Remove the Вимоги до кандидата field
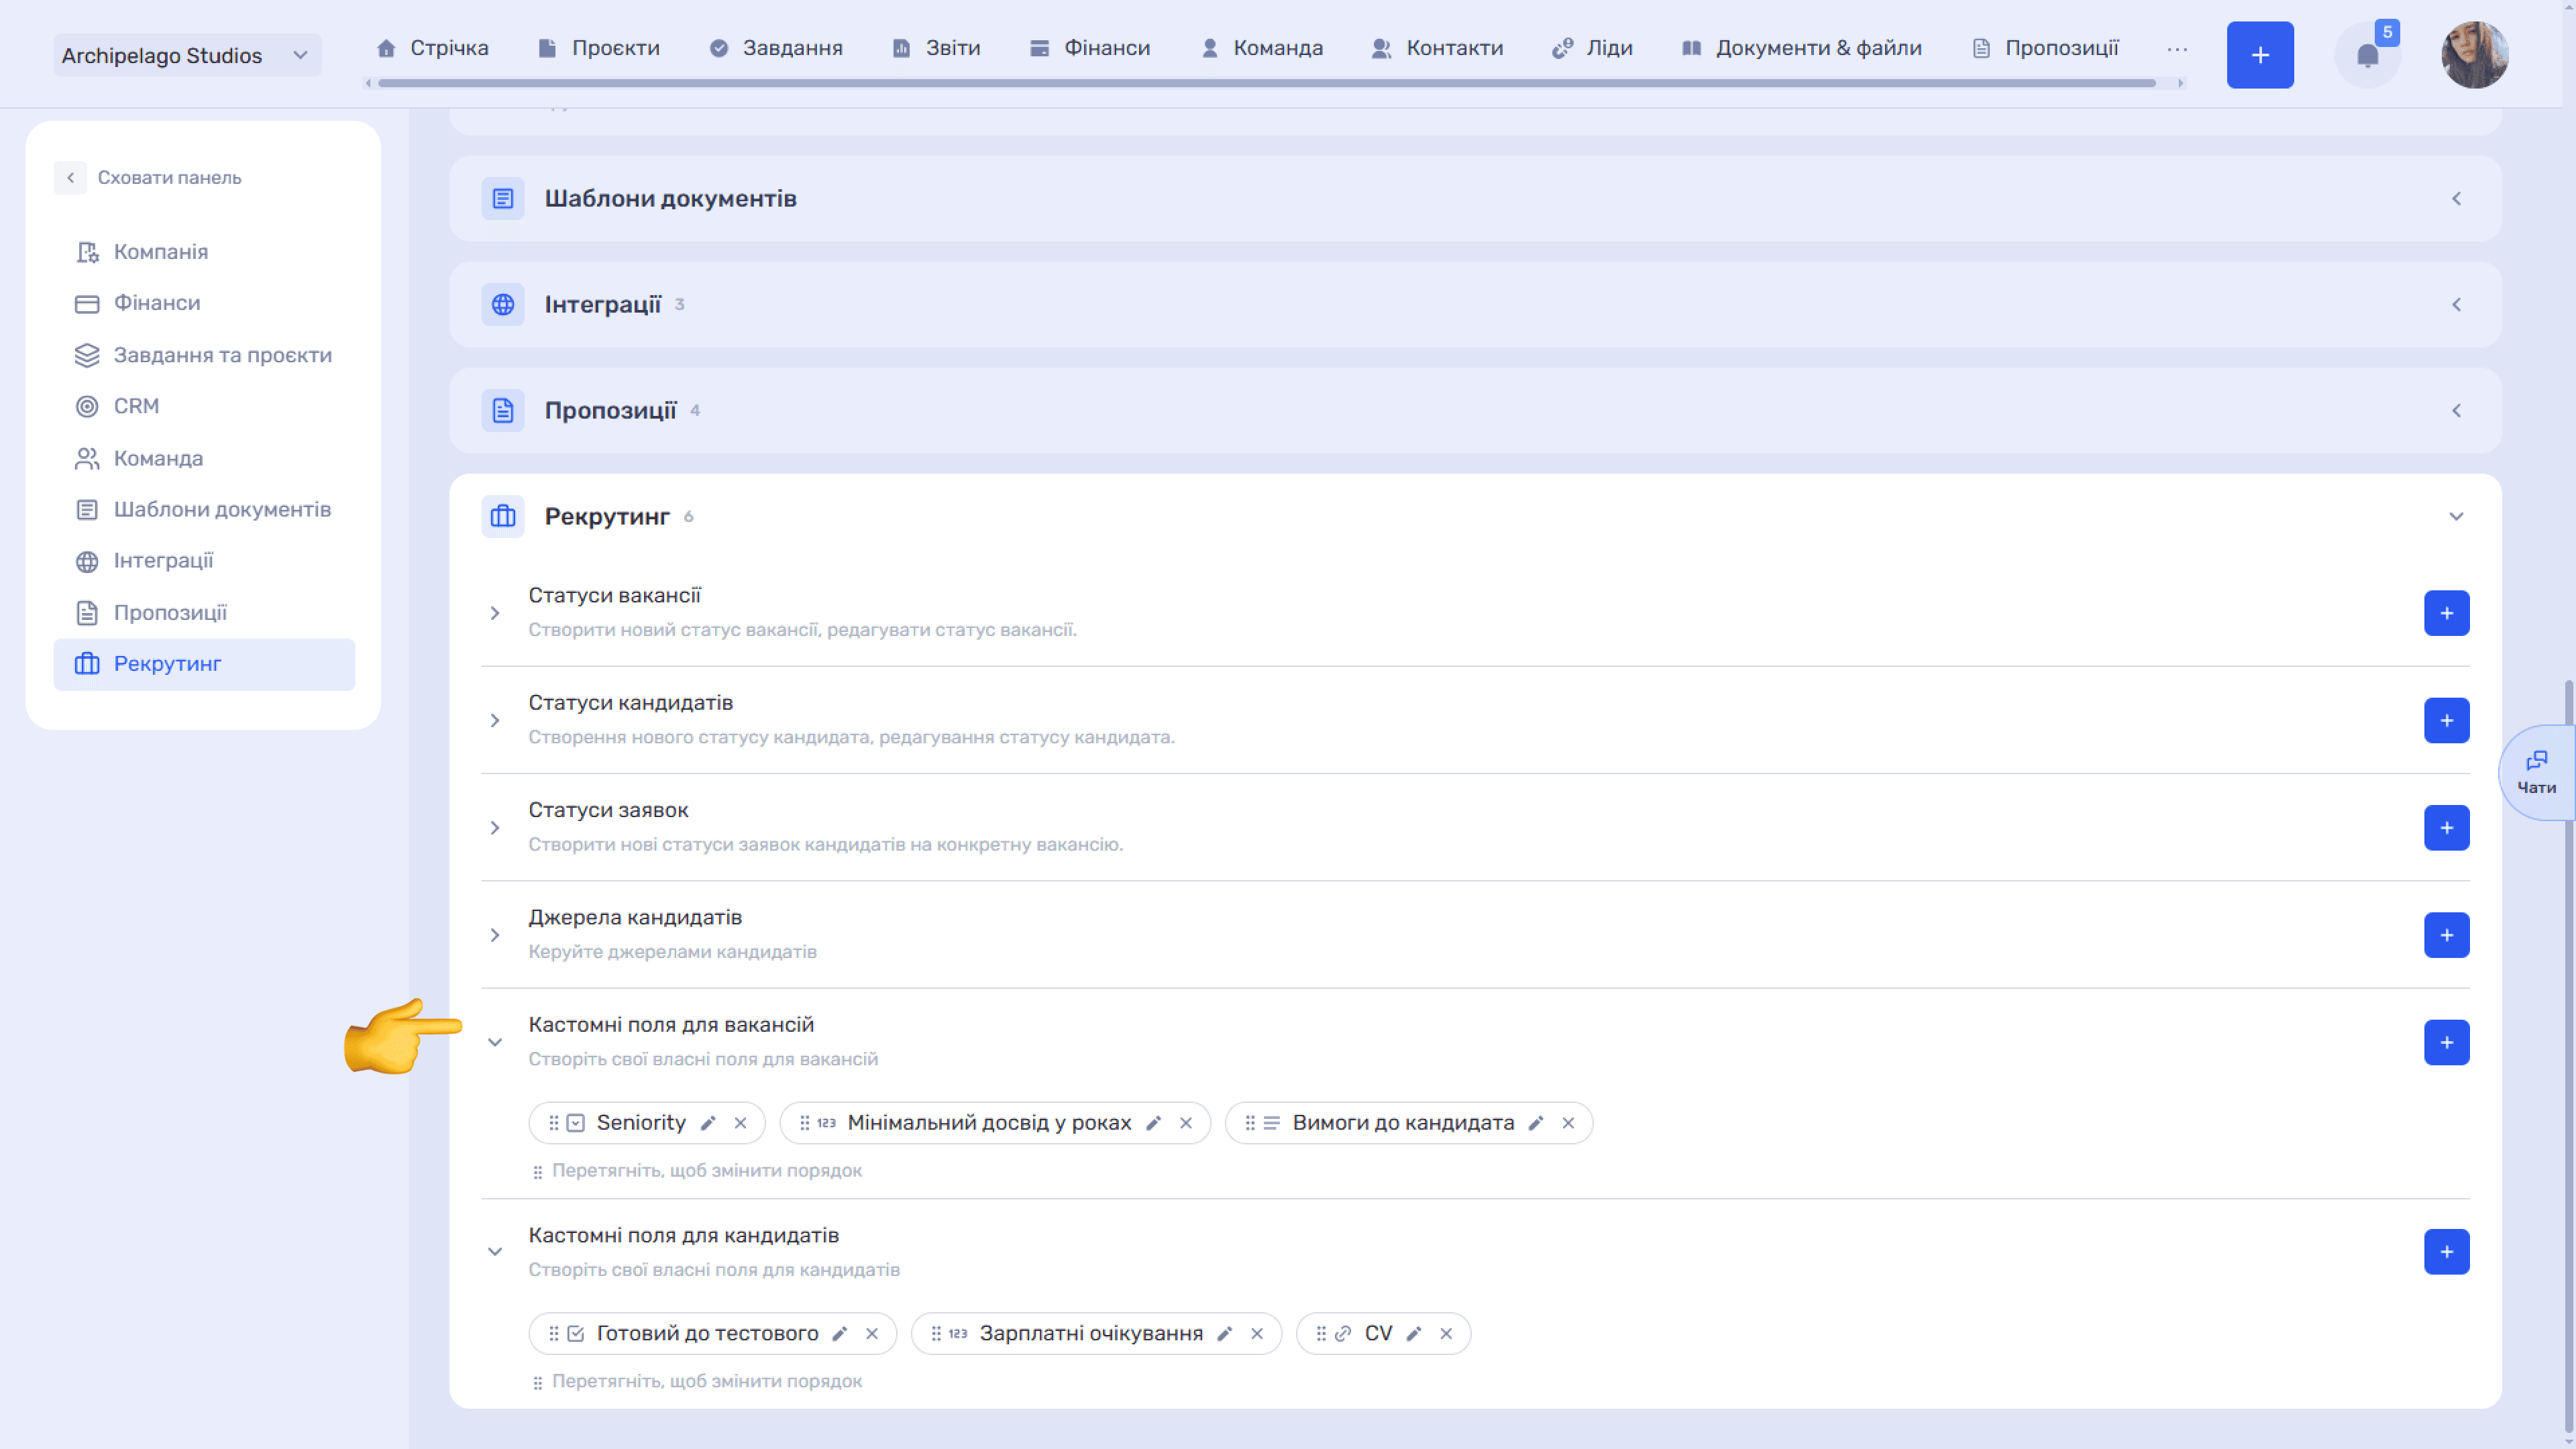This screenshot has height=1449, width=2576. tap(1568, 1123)
